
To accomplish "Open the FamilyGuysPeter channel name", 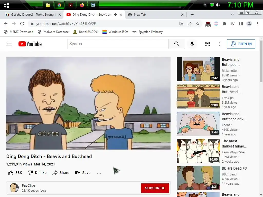I will 233,152.
